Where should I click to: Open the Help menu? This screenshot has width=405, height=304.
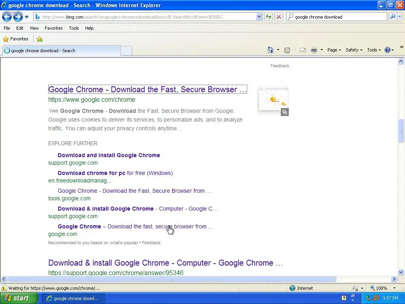pos(89,28)
